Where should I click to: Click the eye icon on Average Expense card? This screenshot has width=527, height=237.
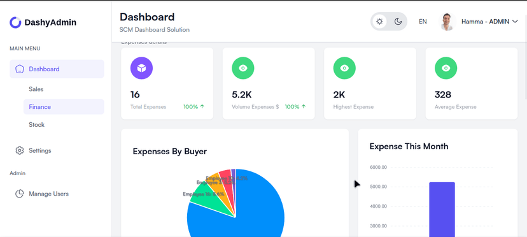tap(446, 68)
